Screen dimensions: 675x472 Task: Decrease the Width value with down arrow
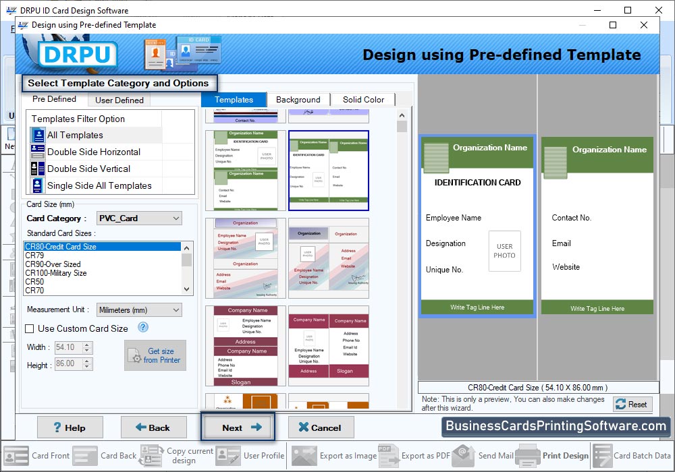click(x=87, y=351)
